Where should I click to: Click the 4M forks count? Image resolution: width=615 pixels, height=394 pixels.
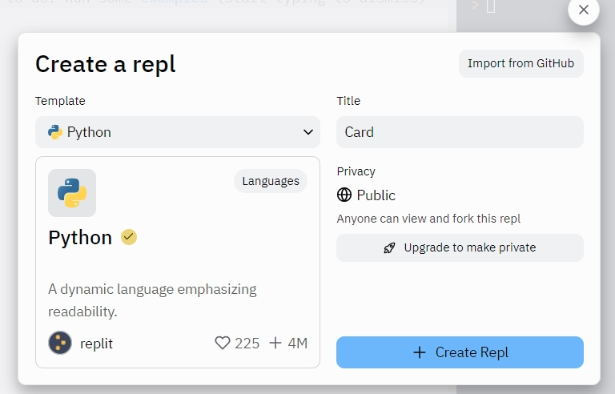point(298,344)
